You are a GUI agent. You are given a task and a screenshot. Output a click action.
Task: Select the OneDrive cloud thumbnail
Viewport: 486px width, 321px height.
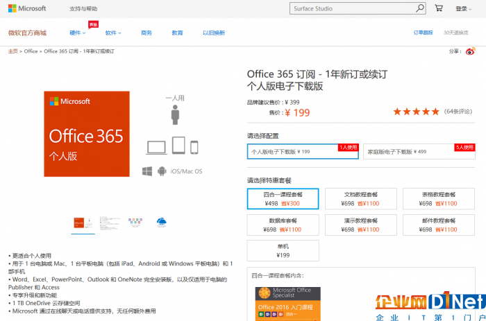162,223
